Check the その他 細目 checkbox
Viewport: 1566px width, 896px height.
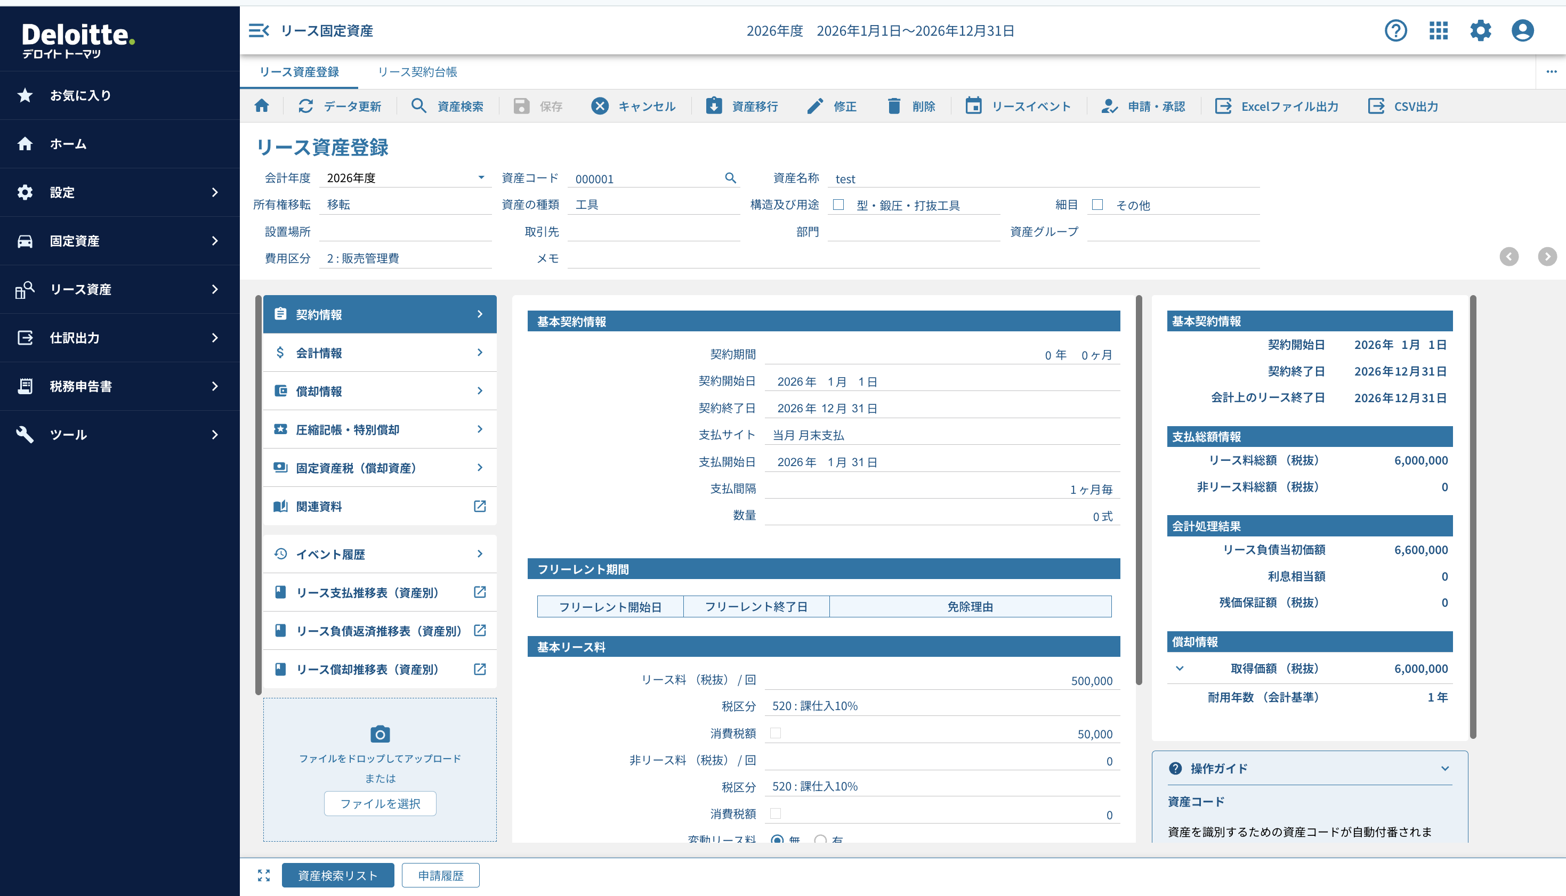coord(1097,205)
